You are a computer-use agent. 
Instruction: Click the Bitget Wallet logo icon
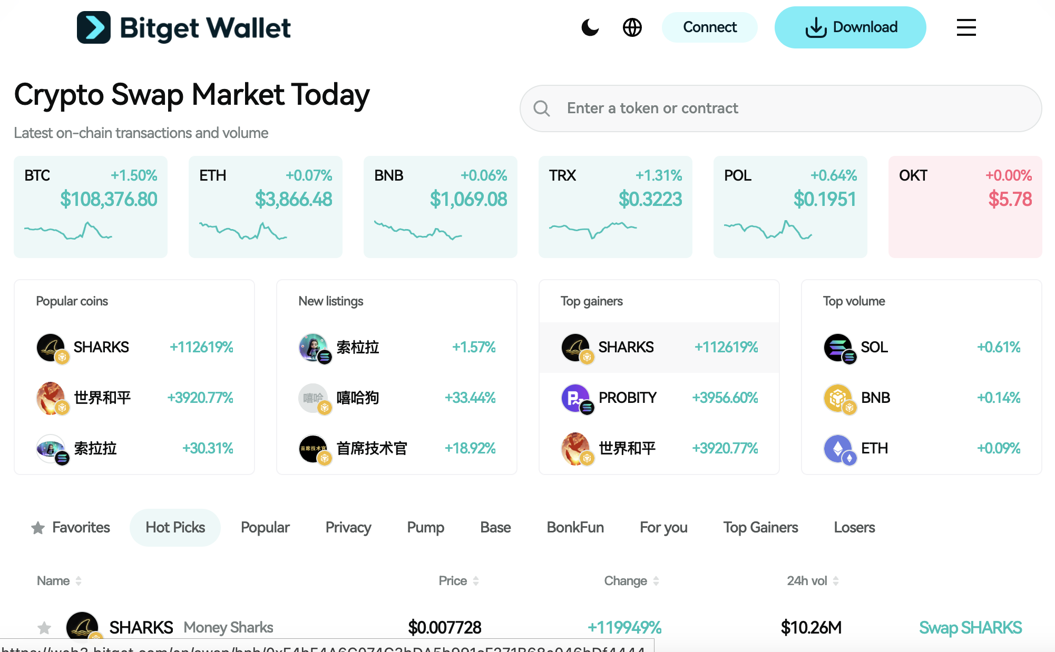(x=94, y=27)
